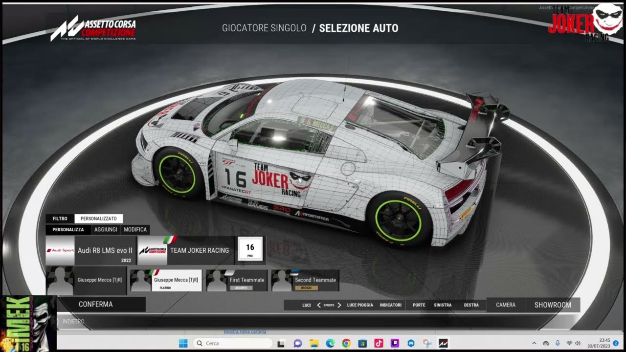Click the OneDrive cloud tray icon

pos(546,343)
